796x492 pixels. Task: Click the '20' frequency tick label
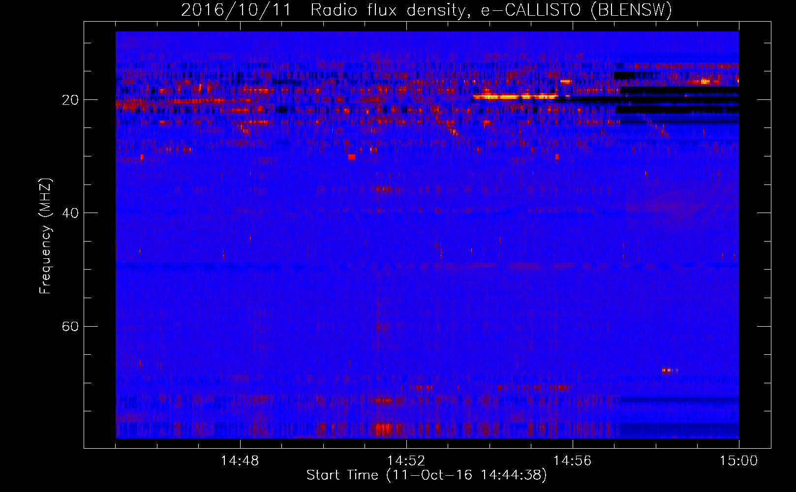coord(70,100)
